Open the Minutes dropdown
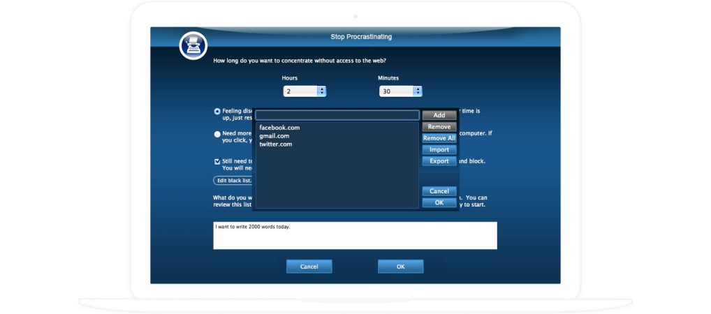Screen dimensions: 711x314 (x=401, y=91)
